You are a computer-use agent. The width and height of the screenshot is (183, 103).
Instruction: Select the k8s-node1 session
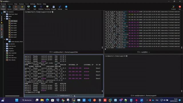[x=13, y=23]
